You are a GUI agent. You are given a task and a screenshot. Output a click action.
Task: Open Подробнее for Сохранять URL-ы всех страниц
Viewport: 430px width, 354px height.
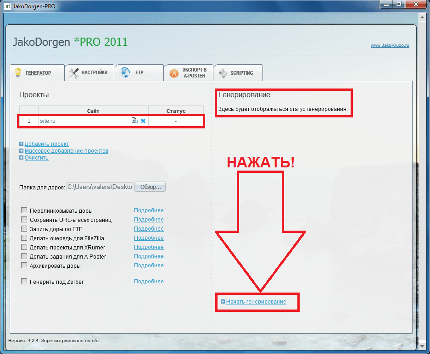click(149, 220)
